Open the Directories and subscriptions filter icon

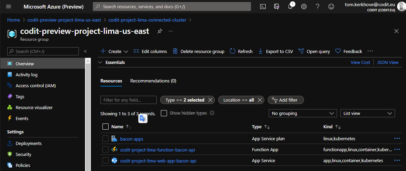pos(276,7)
